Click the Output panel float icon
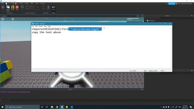The image size is (194, 109). [x=142, y=90]
